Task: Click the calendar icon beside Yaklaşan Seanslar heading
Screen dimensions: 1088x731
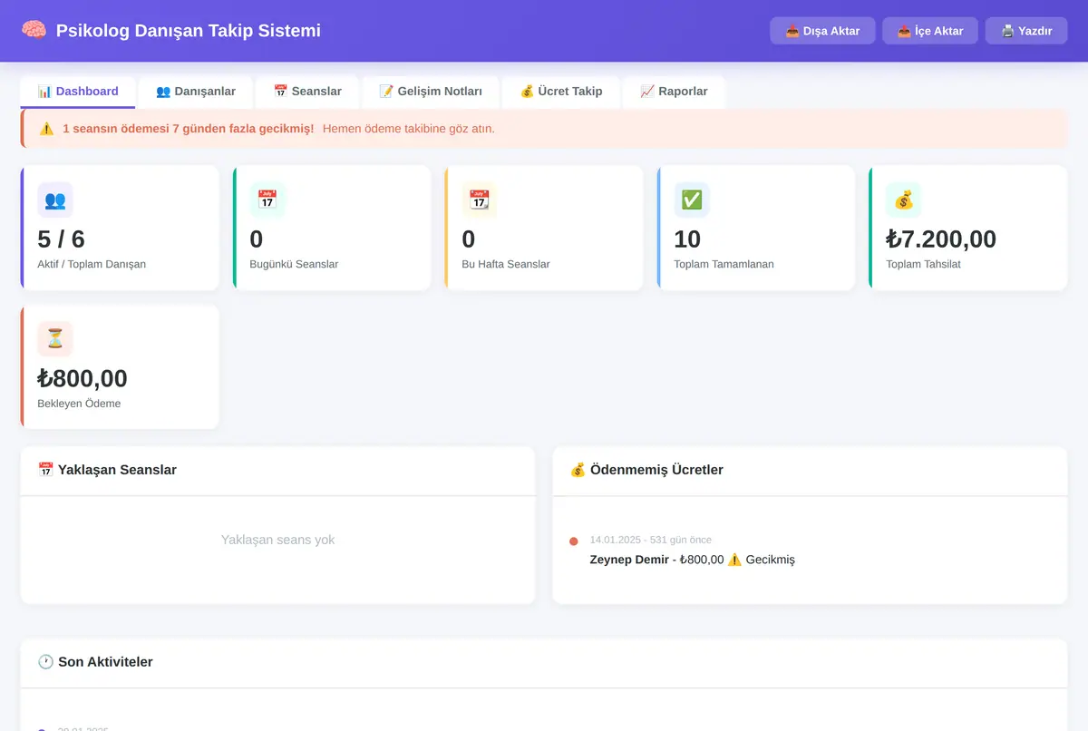Action: 45,470
